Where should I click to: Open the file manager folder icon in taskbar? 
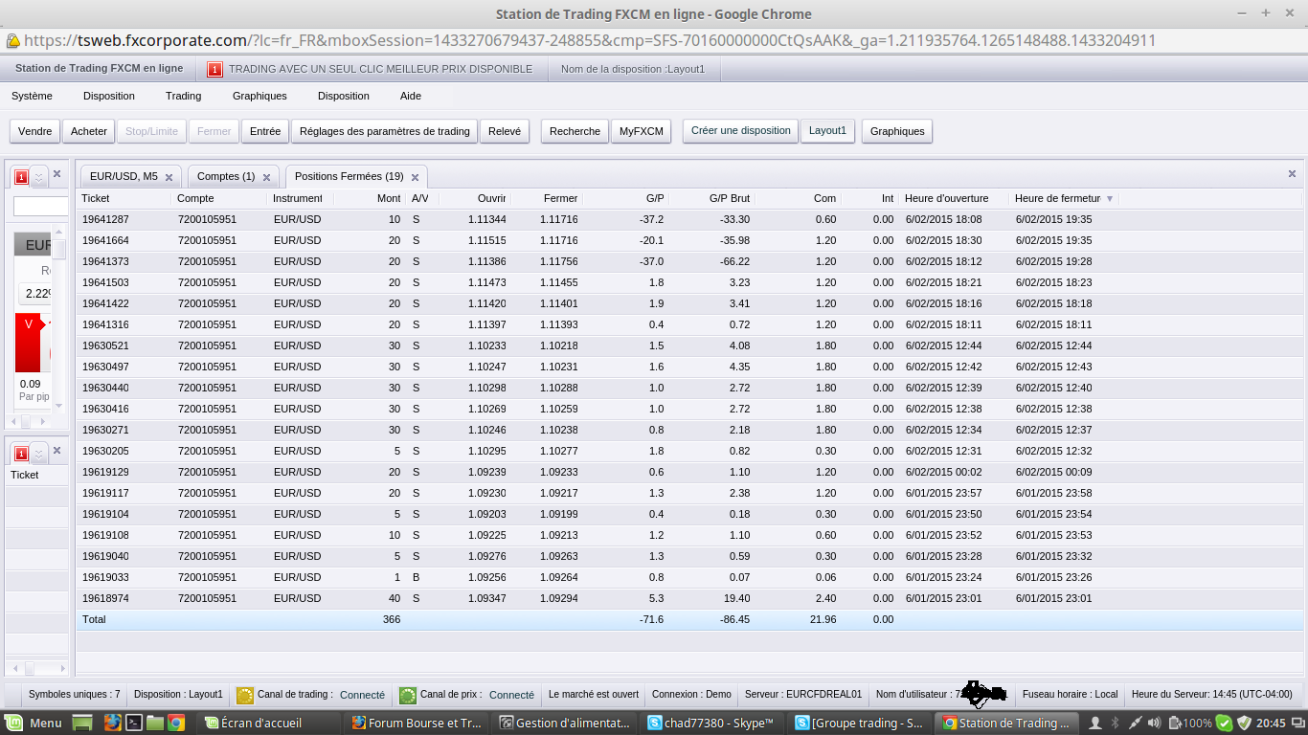tap(155, 724)
